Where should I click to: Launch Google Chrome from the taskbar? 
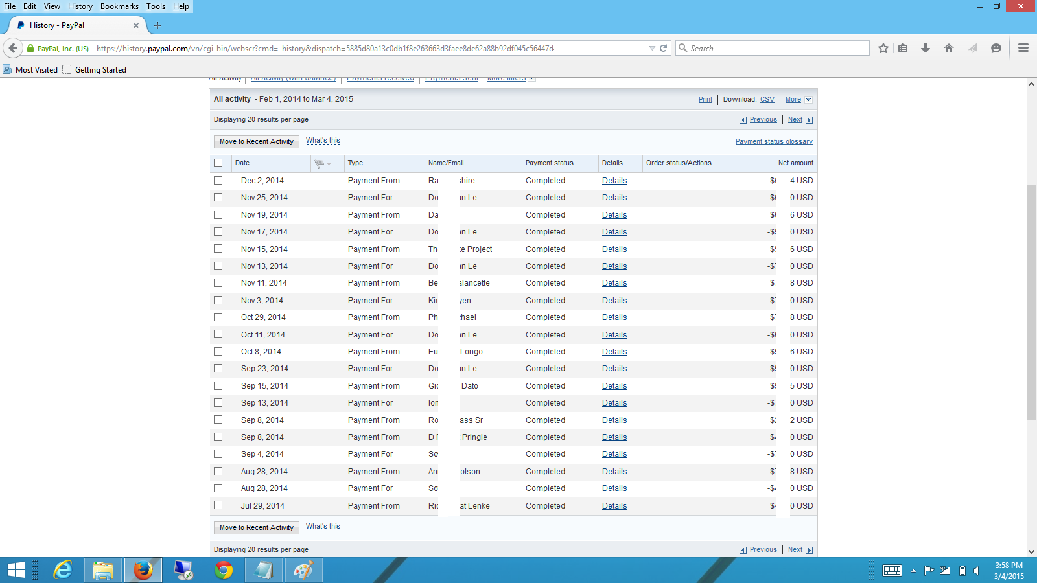(x=224, y=570)
